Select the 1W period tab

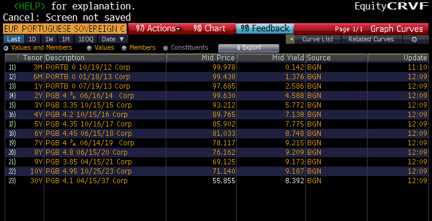pyautogui.click(x=49, y=39)
